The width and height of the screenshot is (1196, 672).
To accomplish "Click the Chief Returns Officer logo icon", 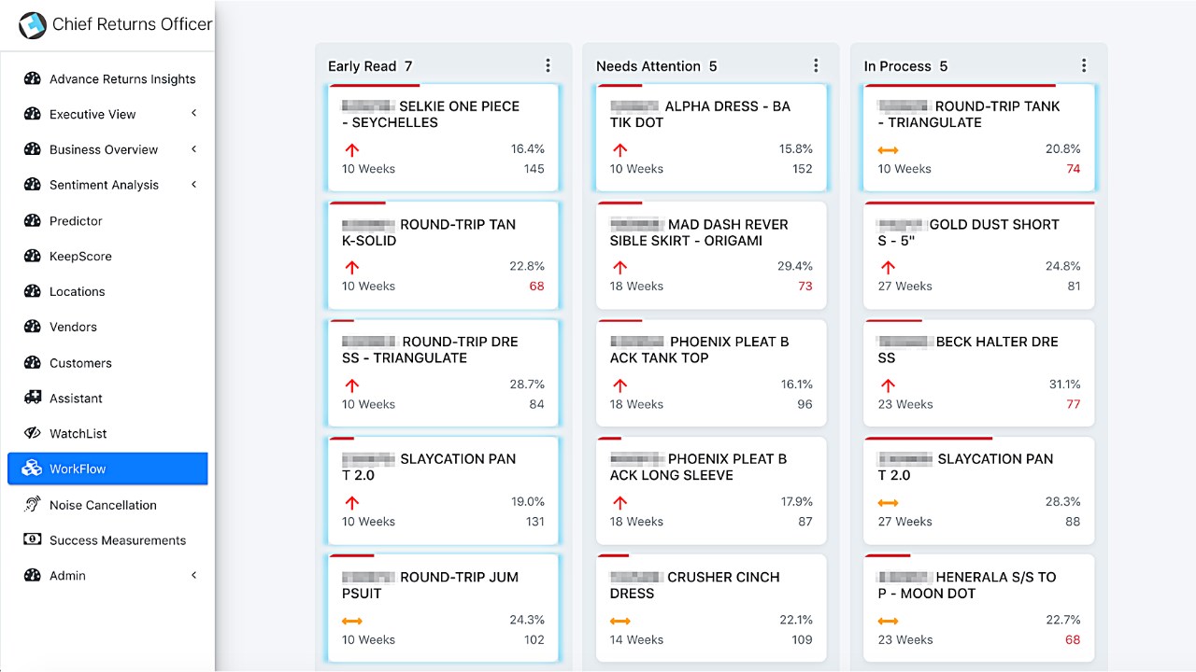I will pyautogui.click(x=33, y=25).
